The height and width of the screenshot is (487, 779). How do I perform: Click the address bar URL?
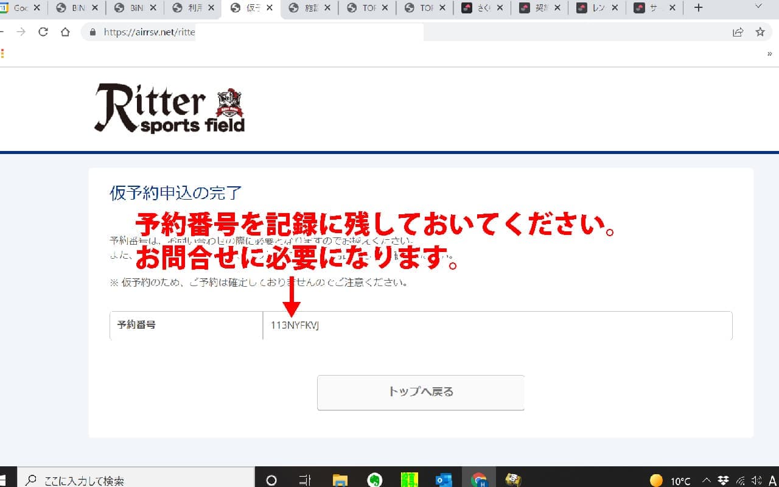[x=149, y=32]
